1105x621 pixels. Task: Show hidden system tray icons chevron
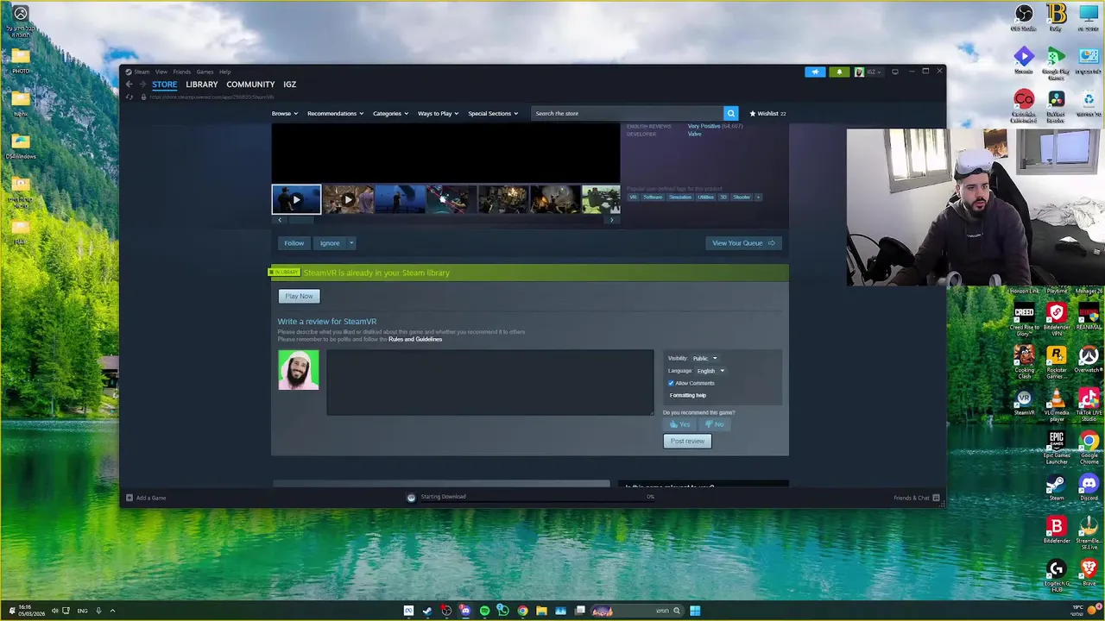coord(112,611)
